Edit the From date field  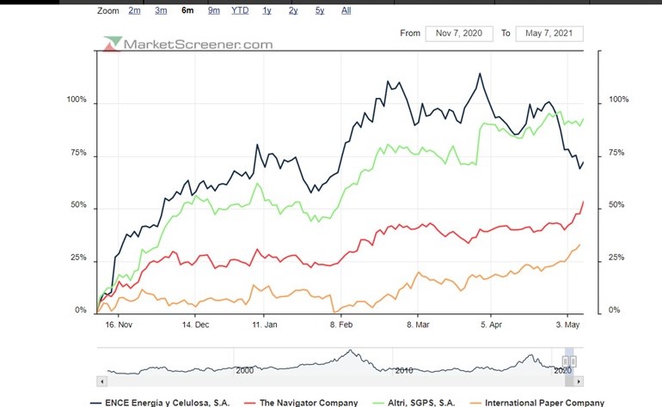[x=459, y=33]
